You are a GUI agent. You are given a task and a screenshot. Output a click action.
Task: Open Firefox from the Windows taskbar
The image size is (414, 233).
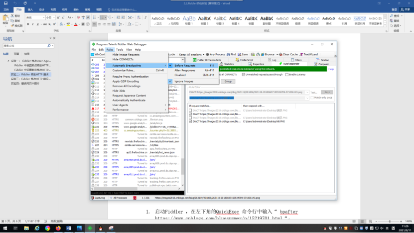click(x=58, y=228)
